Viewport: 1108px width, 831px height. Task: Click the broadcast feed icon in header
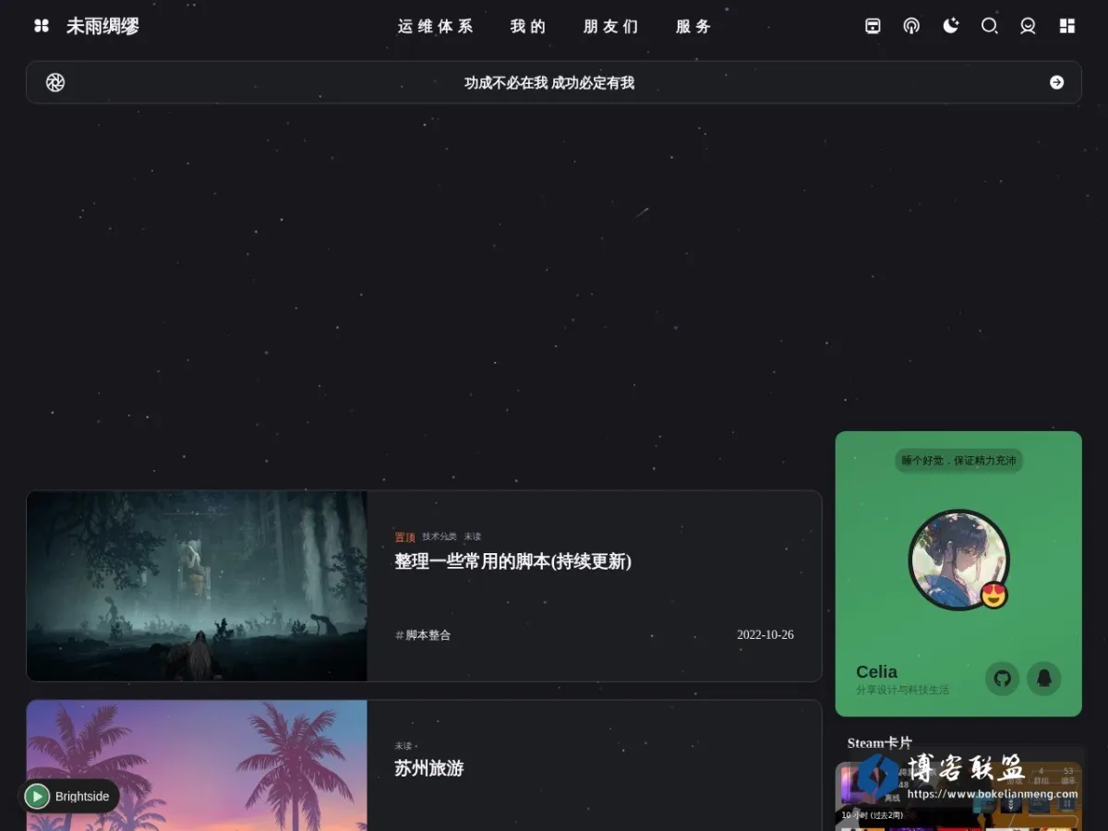911,26
